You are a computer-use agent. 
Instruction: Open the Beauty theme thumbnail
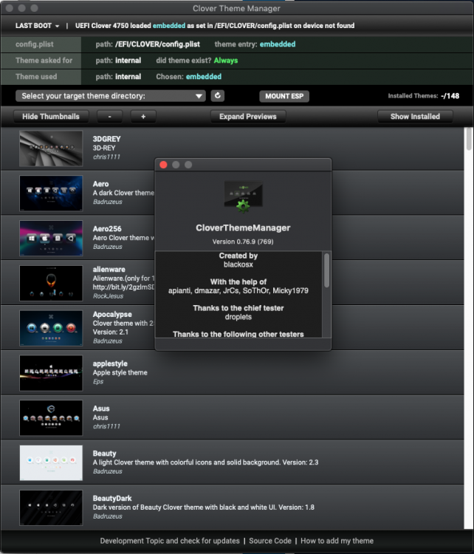click(x=51, y=462)
